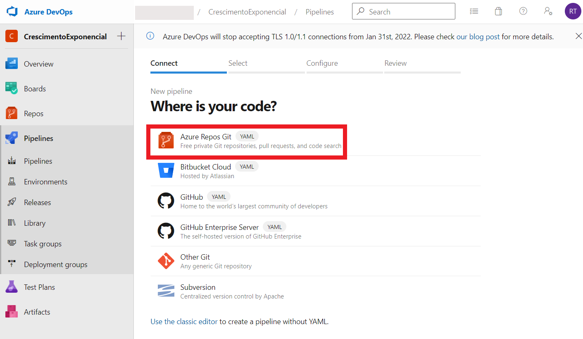Viewport: 583px width, 339px height.
Task: Click the YAML badge beside Bitbucket Cloud
Action: (247, 167)
